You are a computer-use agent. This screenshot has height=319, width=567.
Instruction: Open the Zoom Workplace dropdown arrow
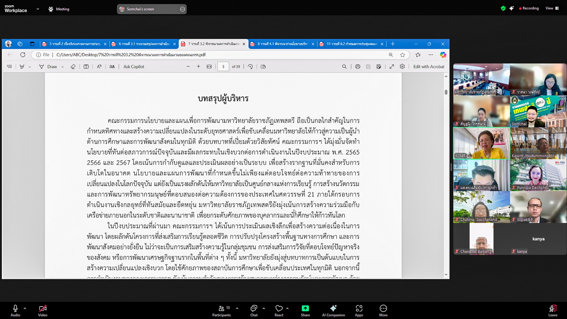[x=38, y=9]
